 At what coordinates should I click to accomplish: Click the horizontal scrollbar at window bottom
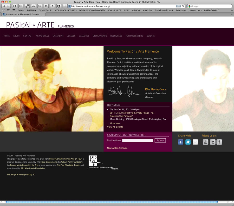[112, 202]
